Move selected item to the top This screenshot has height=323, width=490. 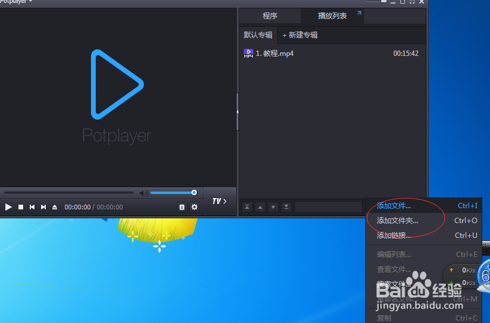247,207
